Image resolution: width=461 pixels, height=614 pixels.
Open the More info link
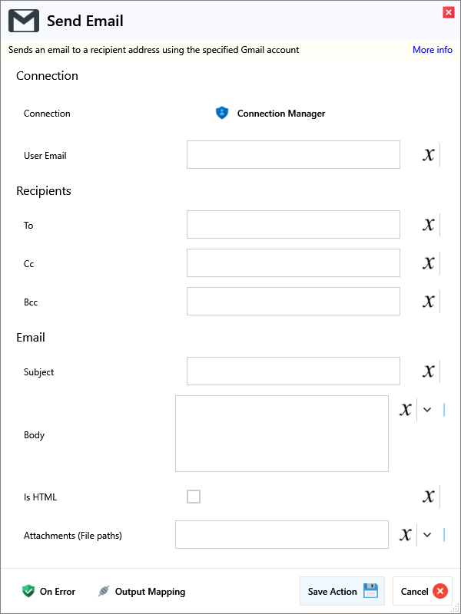coord(433,50)
